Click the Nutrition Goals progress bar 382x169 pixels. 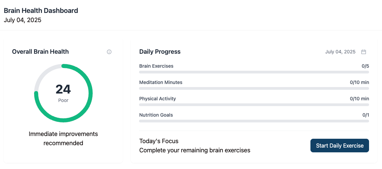pyautogui.click(x=254, y=121)
